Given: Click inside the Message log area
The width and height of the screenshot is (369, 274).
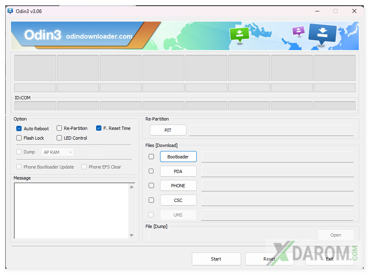Looking at the screenshot, I should [71, 210].
